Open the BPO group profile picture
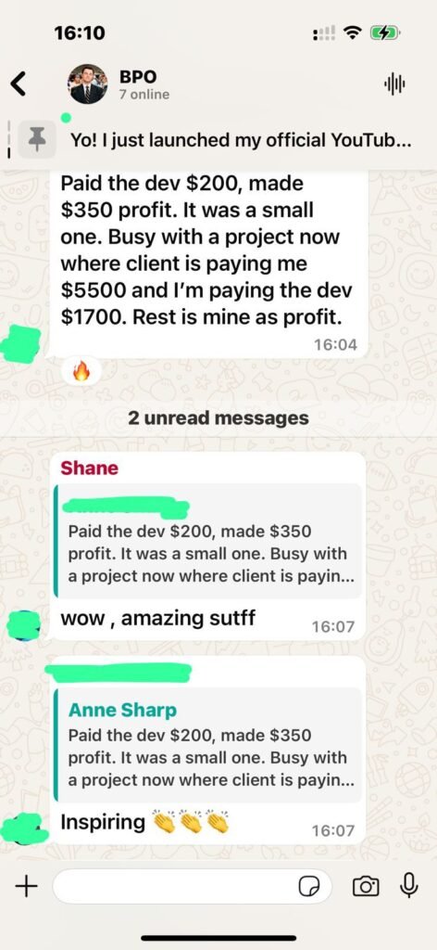The image size is (437, 950). tap(88, 84)
